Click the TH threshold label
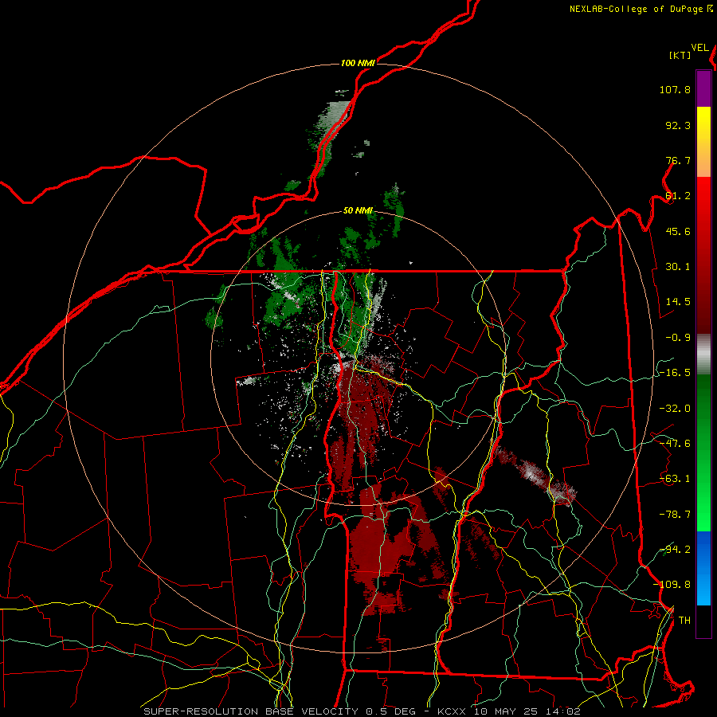Image resolution: width=717 pixels, height=717 pixels. point(684,621)
